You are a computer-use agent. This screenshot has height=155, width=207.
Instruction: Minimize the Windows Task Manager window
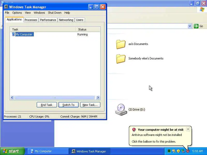tap(91, 7)
